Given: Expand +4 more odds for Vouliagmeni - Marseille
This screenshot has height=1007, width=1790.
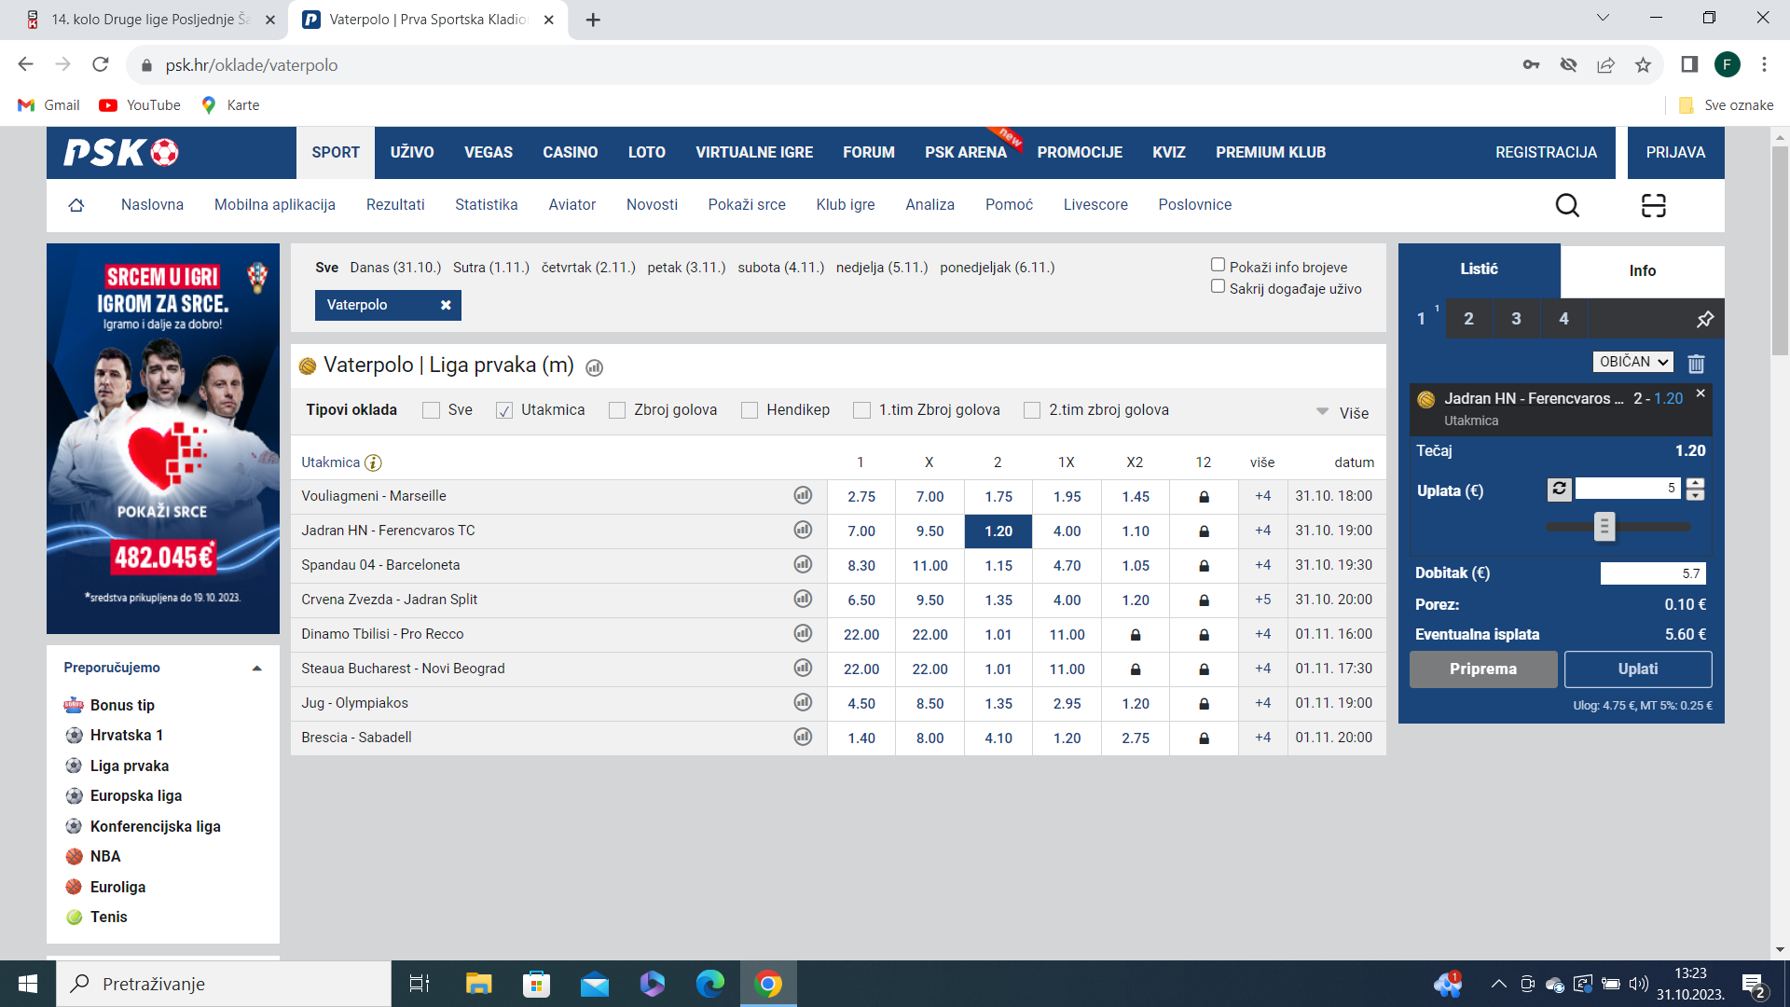Looking at the screenshot, I should pyautogui.click(x=1262, y=496).
